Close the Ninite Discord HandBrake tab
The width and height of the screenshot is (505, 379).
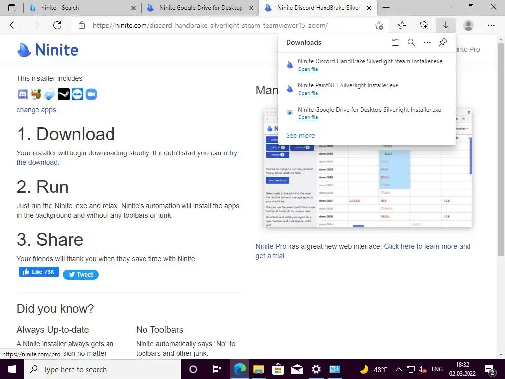[x=369, y=8]
